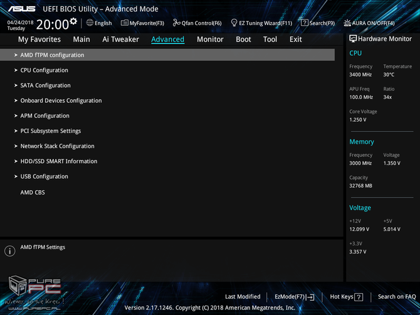Select the Network Stack Configuration label
This screenshot has width=420, height=315.
pos(57,146)
